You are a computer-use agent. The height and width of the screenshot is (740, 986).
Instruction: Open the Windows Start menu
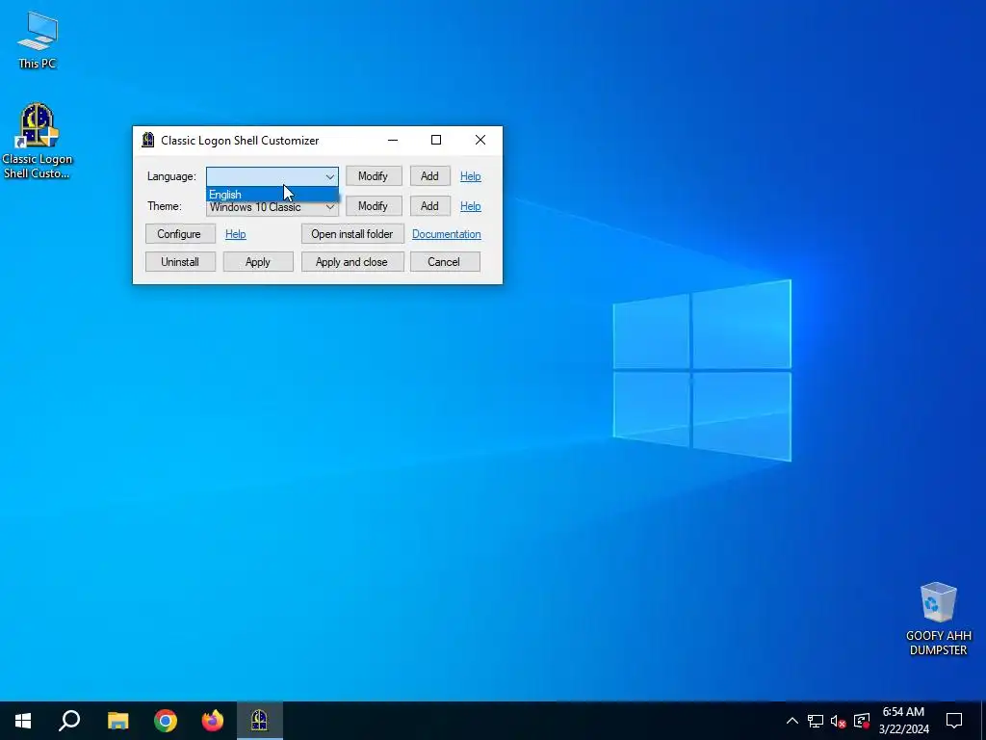pyautogui.click(x=23, y=721)
